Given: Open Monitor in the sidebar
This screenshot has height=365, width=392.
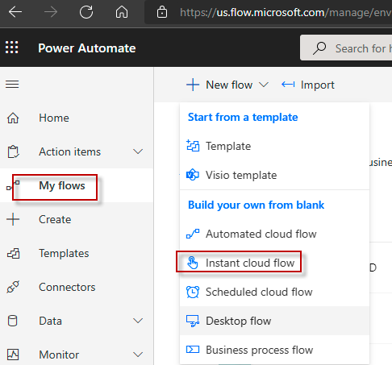Looking at the screenshot, I should point(77,355).
